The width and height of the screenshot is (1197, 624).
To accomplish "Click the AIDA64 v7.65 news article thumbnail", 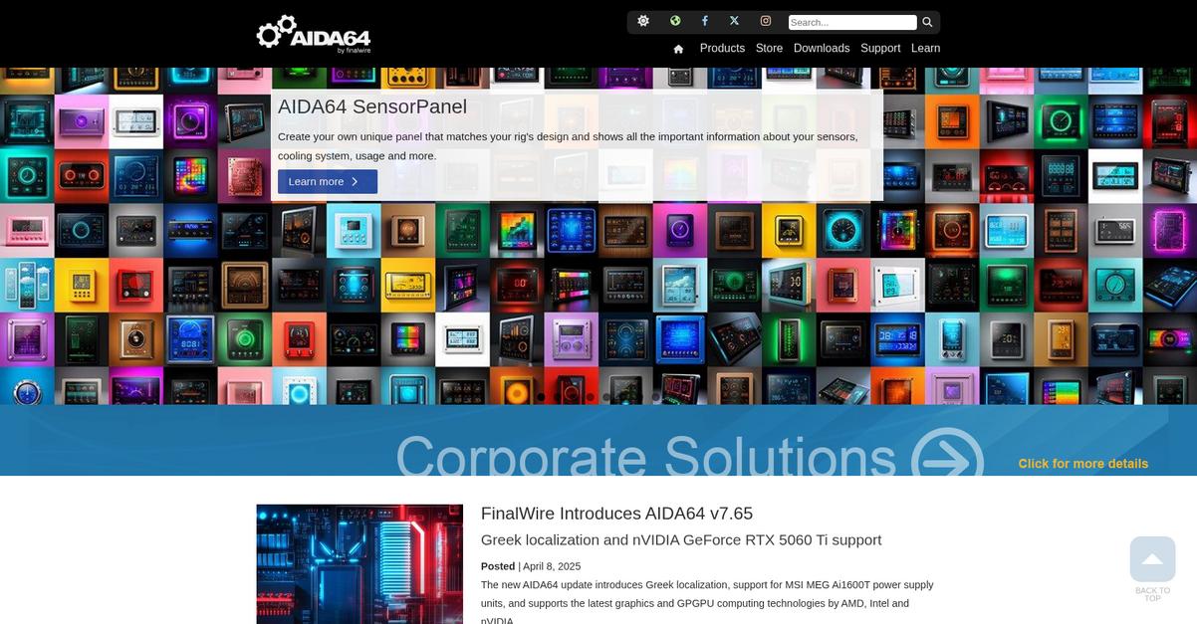I will click(x=359, y=563).
